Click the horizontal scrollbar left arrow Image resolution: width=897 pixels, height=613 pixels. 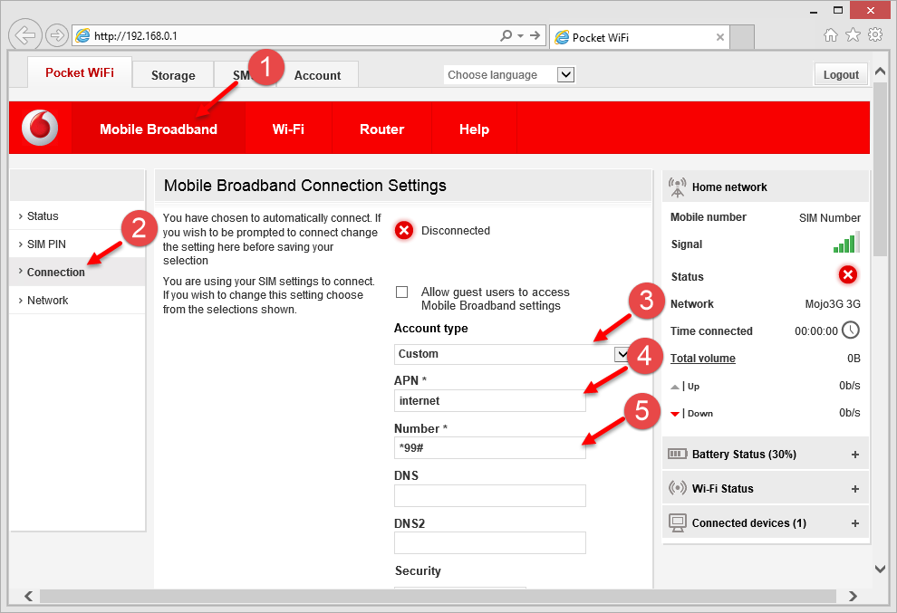point(29,596)
